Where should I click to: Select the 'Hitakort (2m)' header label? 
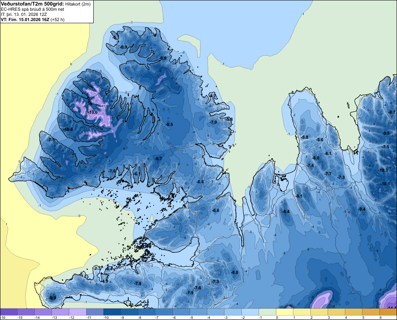pos(78,4)
